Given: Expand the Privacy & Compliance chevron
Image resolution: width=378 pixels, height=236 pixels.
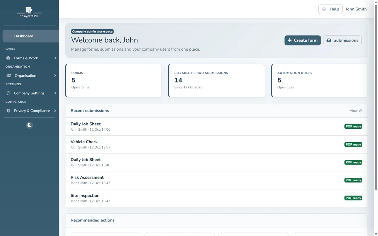Looking at the screenshot, I should click(x=55, y=111).
